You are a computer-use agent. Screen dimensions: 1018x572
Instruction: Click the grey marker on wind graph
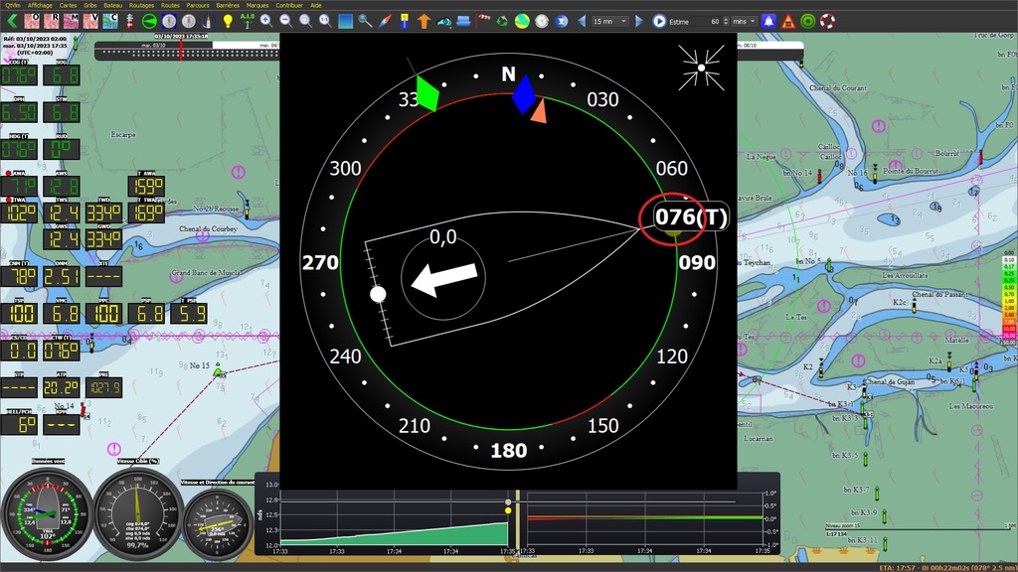click(x=508, y=501)
